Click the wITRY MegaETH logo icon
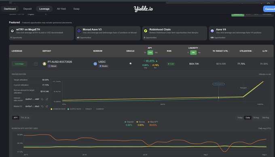The height and width of the screenshot is (157, 275). click(12, 31)
